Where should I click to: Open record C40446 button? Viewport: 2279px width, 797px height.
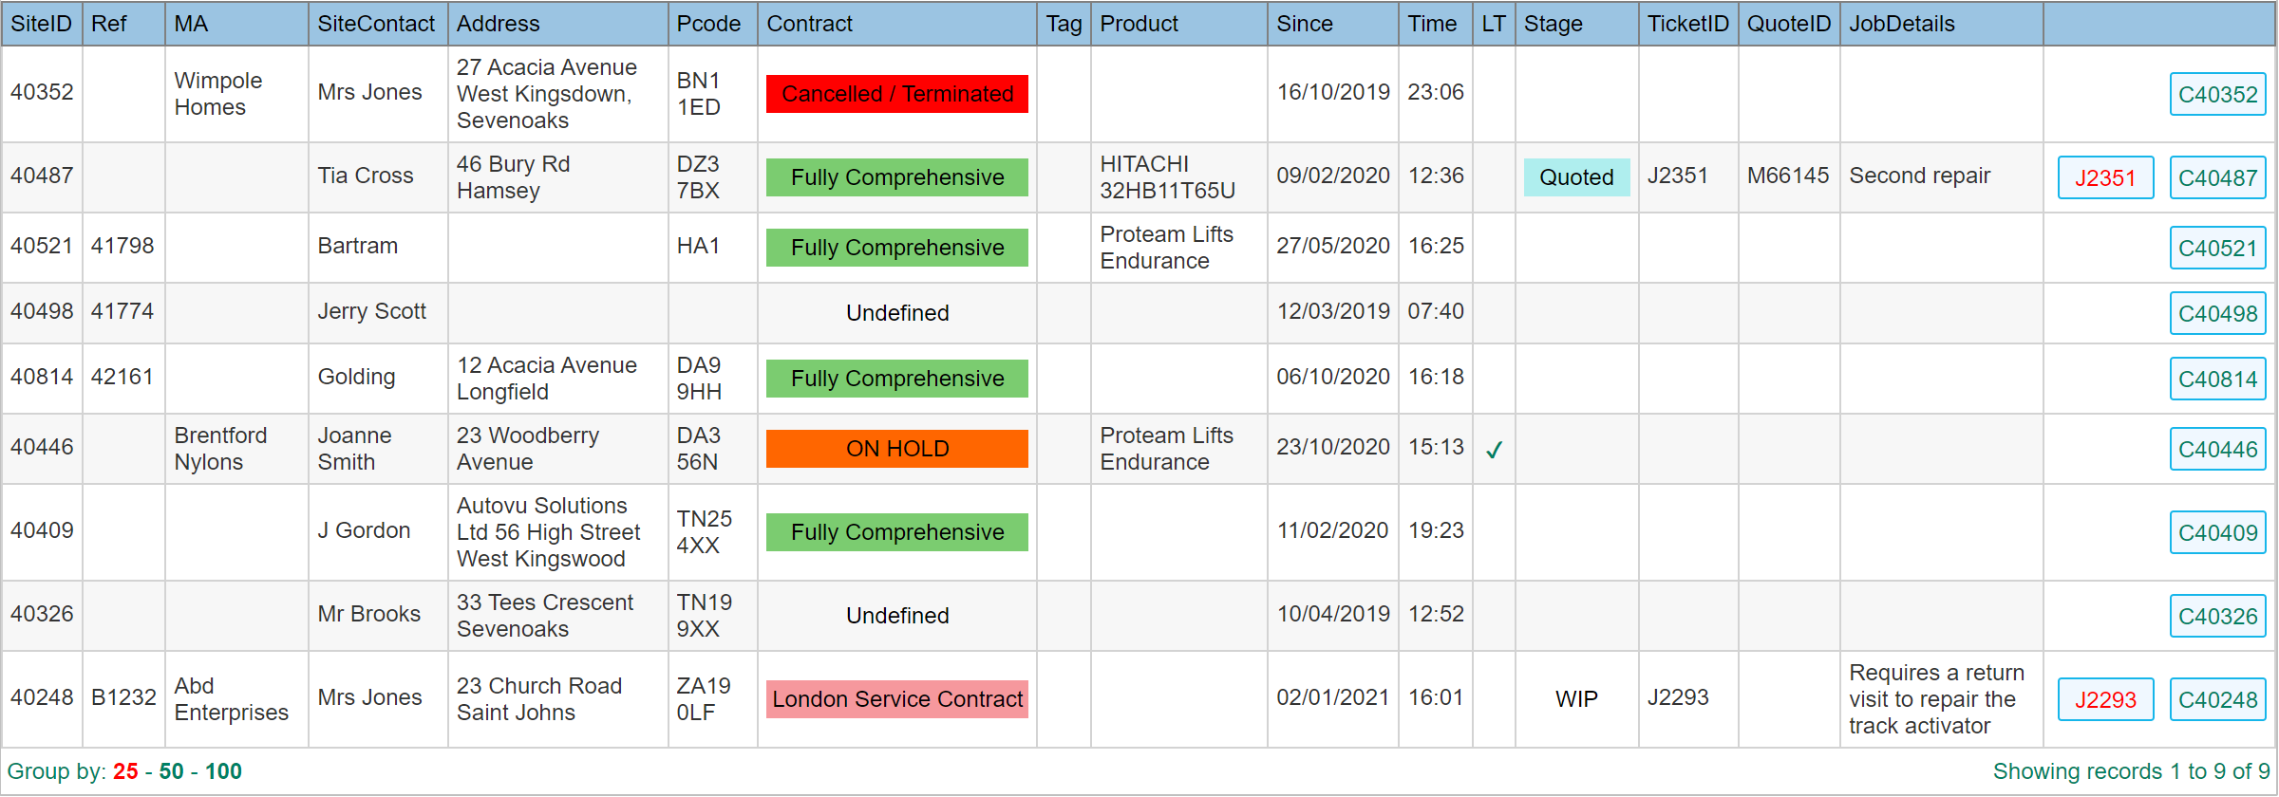(2217, 450)
